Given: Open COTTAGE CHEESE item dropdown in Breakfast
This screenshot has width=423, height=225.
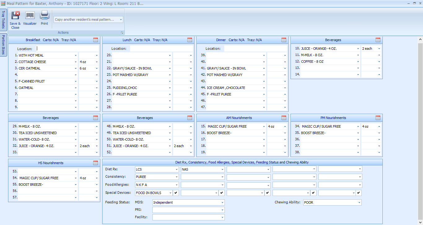Looking at the screenshot, I should coord(76,62).
